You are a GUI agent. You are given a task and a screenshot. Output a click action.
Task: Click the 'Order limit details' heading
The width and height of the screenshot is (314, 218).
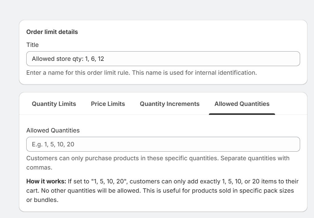(x=52, y=32)
